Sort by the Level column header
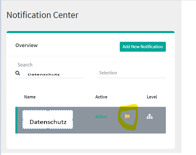This screenshot has width=196, height=155. point(152,97)
